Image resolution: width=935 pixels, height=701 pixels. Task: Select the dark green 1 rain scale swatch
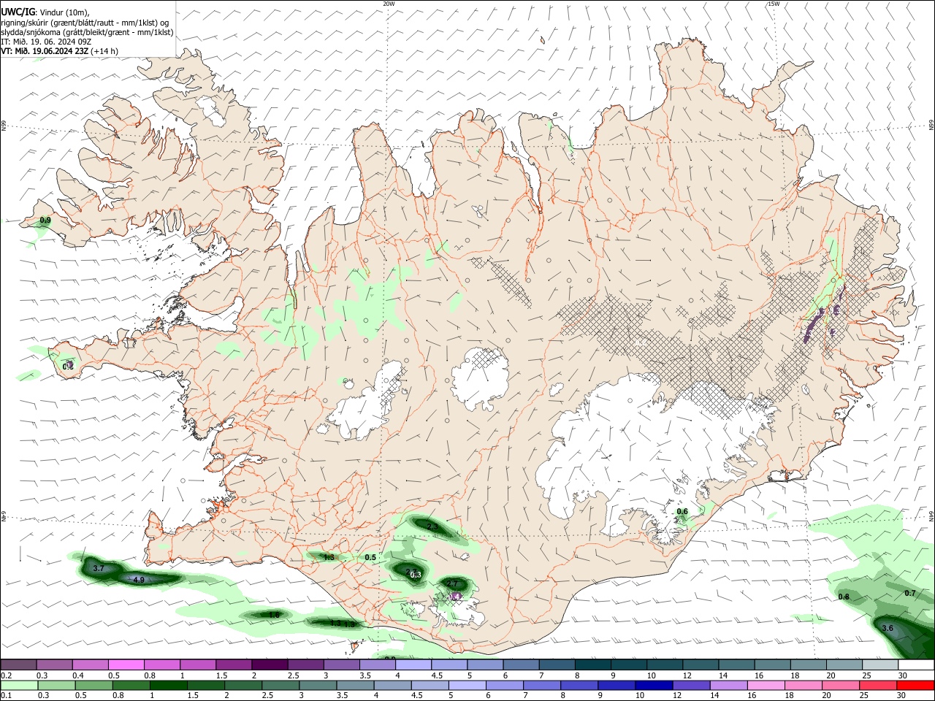click(168, 686)
